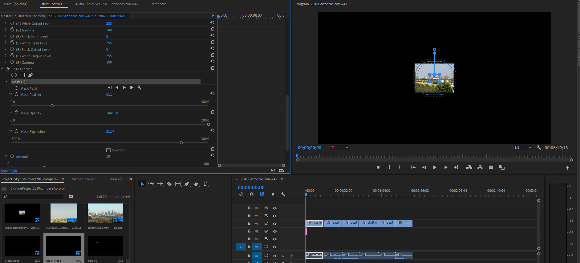Collapse Mask Opacity slider section

10,113
